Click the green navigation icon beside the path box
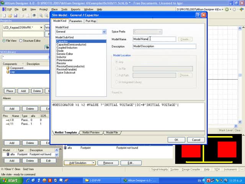Image resolution: width=245 pixels, height=184 pixels. [x=227, y=9]
